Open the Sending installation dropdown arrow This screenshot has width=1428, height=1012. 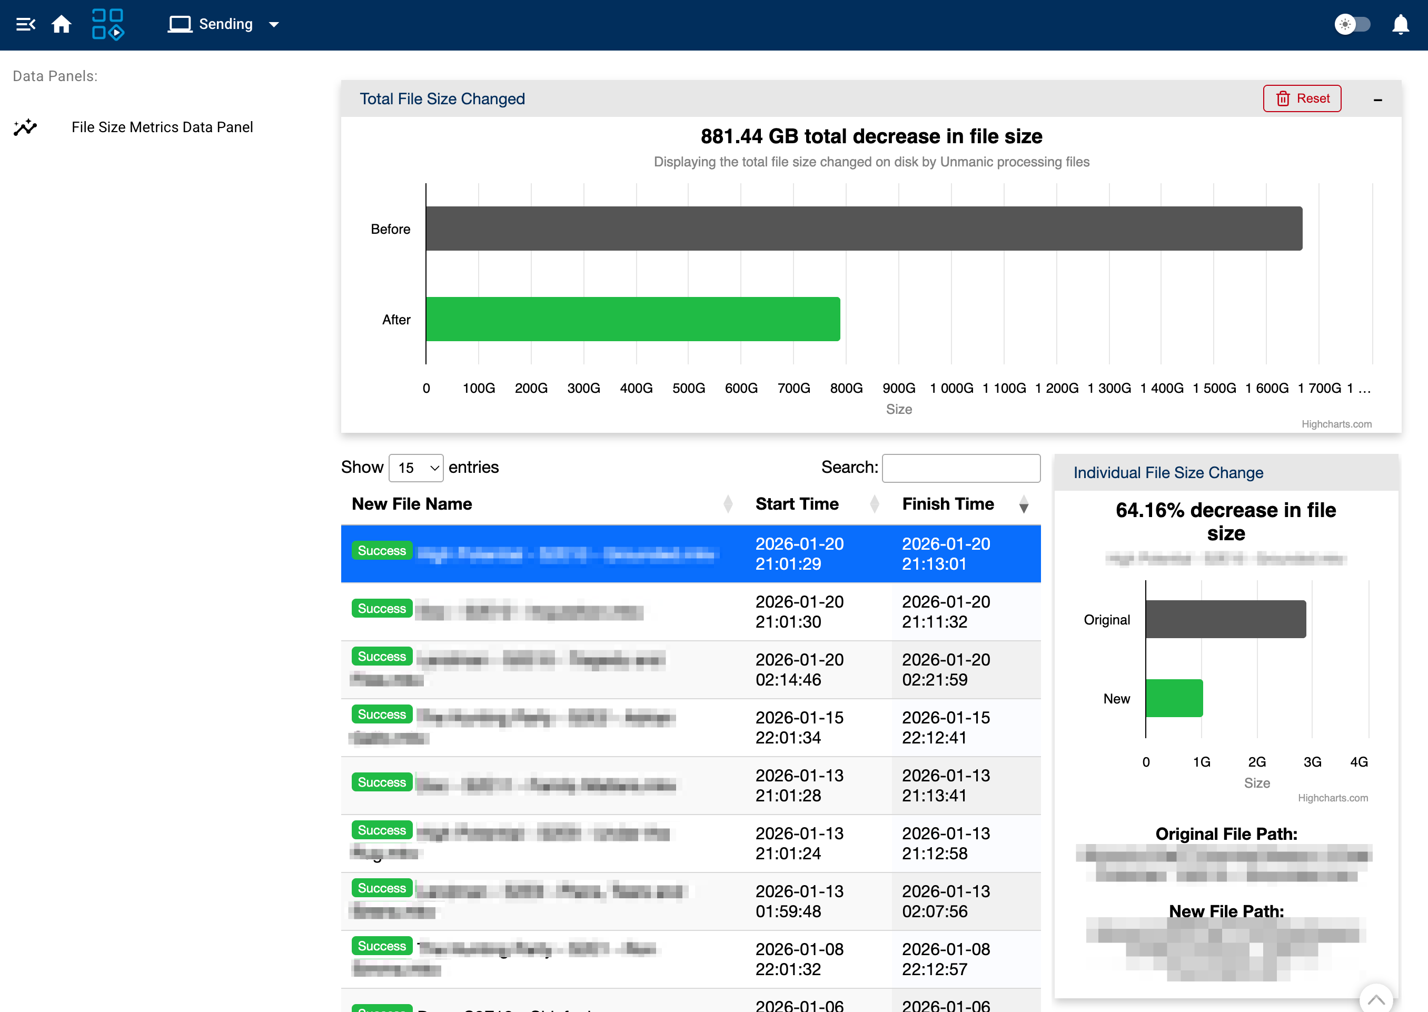pos(274,25)
